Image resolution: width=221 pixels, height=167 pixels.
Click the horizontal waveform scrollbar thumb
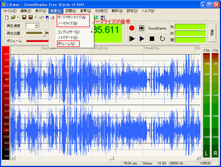coord(111,158)
